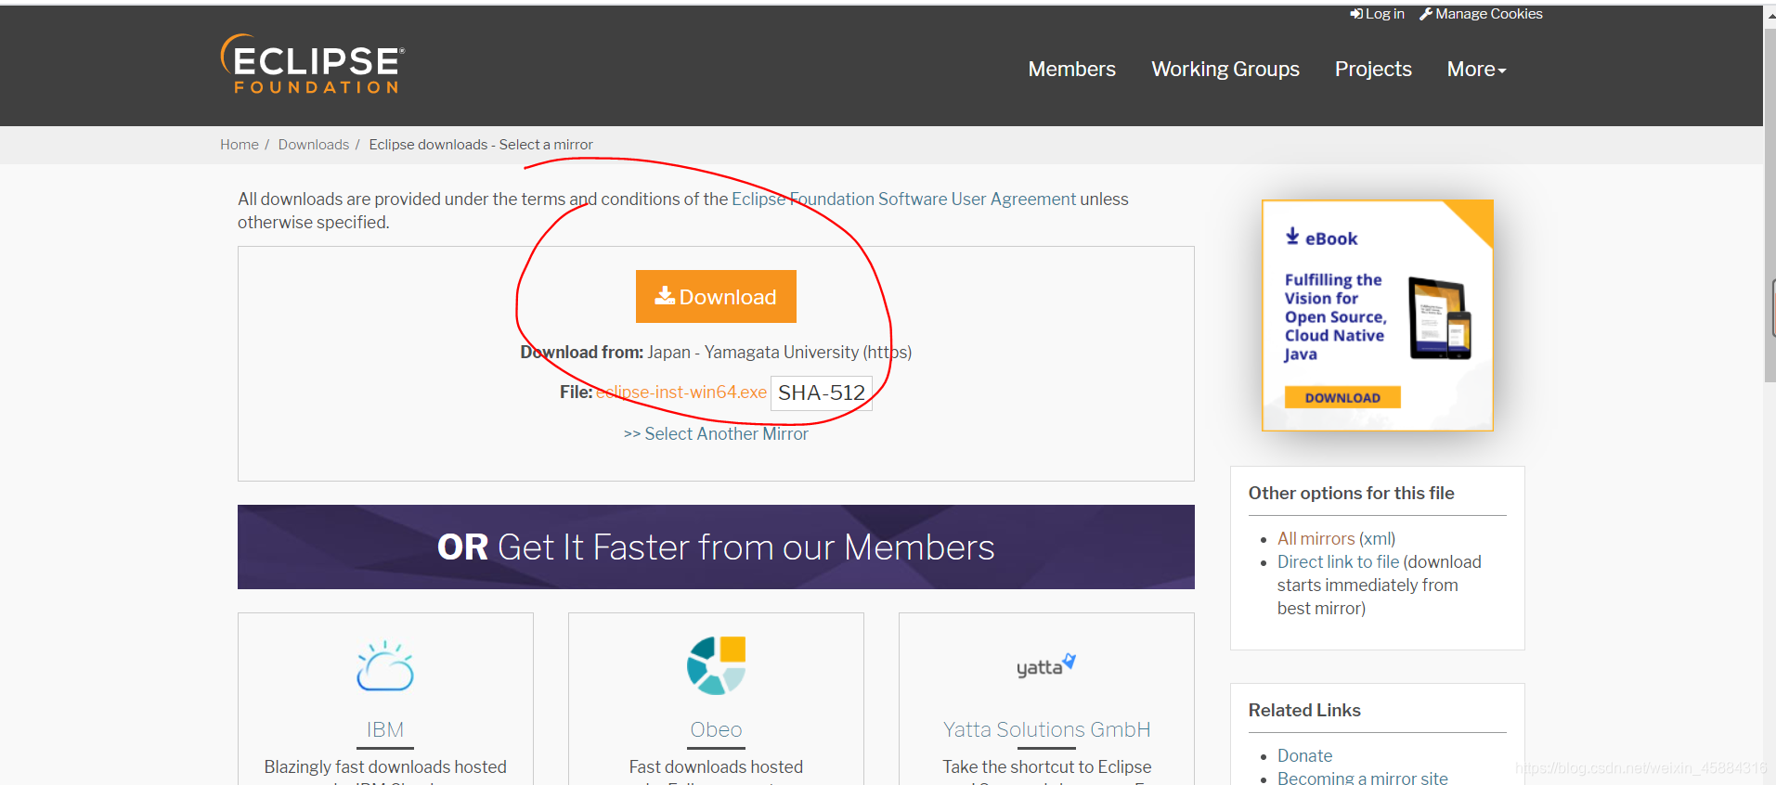This screenshot has width=1776, height=785.
Task: Click the yatta logo icon
Action: [x=1046, y=665]
